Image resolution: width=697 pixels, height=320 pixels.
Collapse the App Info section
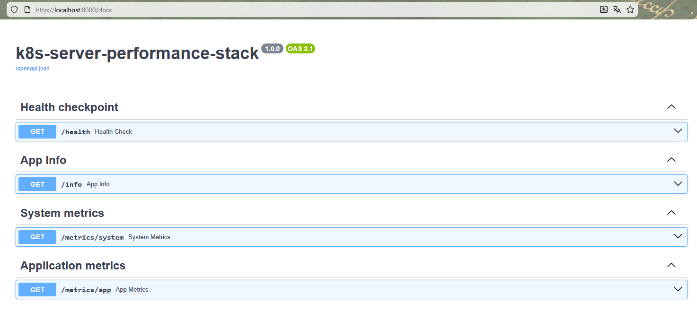click(671, 160)
